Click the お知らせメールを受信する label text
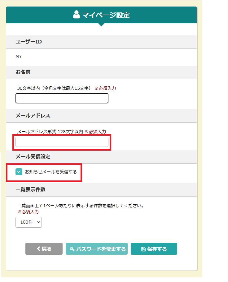 coord(51,172)
